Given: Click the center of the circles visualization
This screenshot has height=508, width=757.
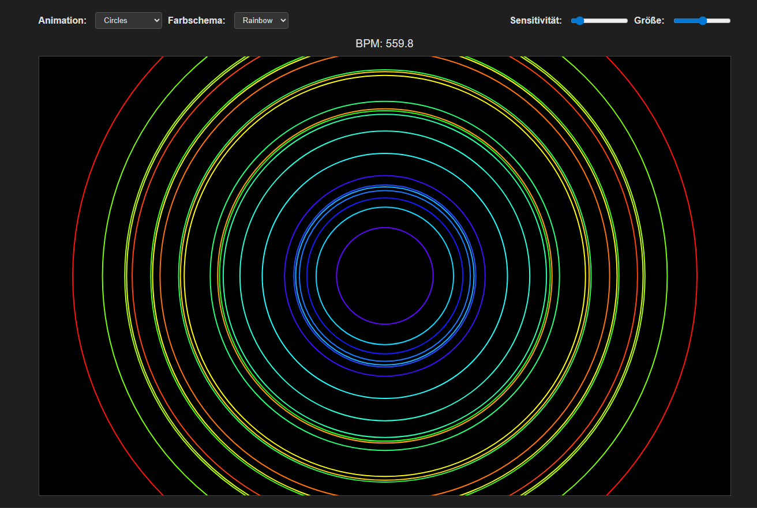Looking at the screenshot, I should [x=384, y=276].
